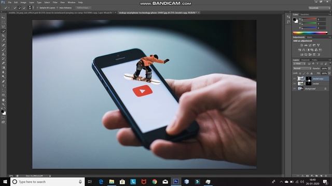Open the Essentials workspace dropdown
This screenshot has height=186, width=332.
pyautogui.click(x=319, y=8)
